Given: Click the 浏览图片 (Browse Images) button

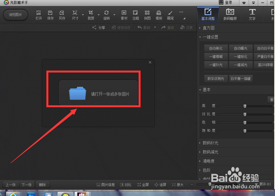Looking at the screenshot, I should tap(15, 15).
